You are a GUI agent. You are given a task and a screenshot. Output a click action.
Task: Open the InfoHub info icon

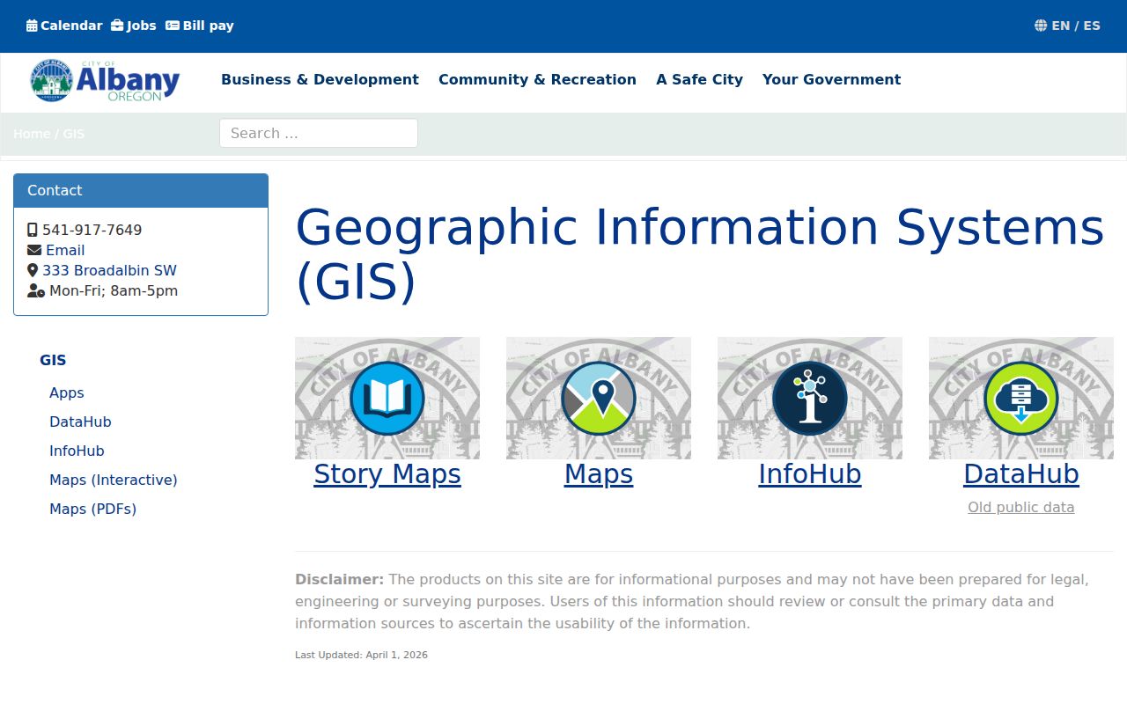pos(810,398)
